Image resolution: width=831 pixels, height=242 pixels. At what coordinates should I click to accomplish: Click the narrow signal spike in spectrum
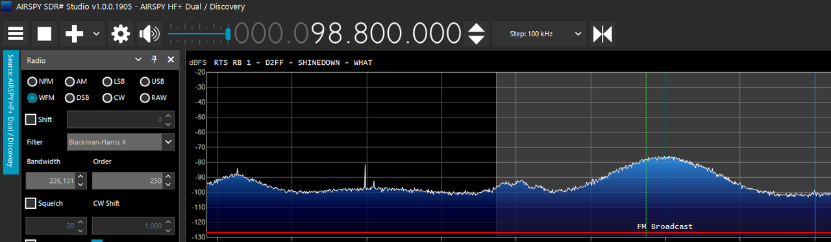tap(365, 176)
